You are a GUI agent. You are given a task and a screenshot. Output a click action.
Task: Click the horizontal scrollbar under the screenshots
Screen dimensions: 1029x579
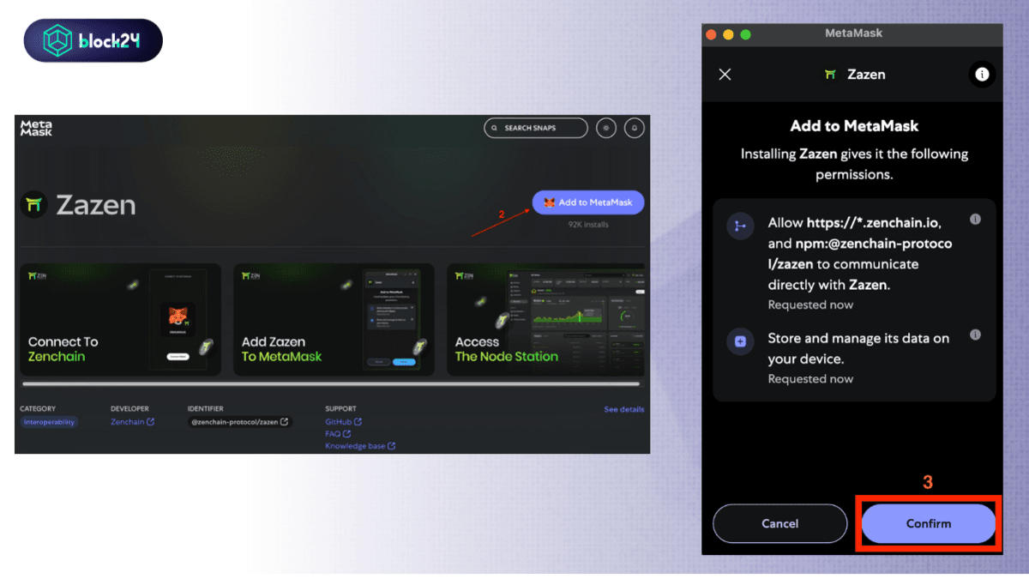(331, 384)
